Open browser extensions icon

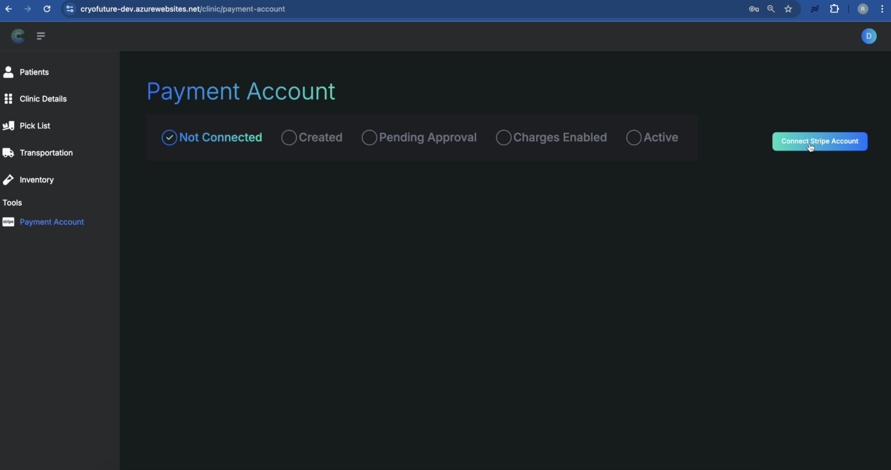pyautogui.click(x=835, y=9)
